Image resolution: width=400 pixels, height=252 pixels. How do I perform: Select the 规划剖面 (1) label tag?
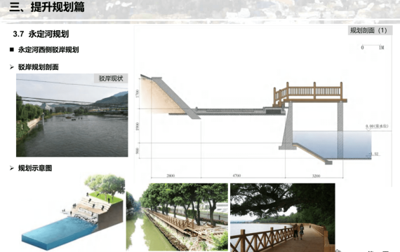click(368, 31)
